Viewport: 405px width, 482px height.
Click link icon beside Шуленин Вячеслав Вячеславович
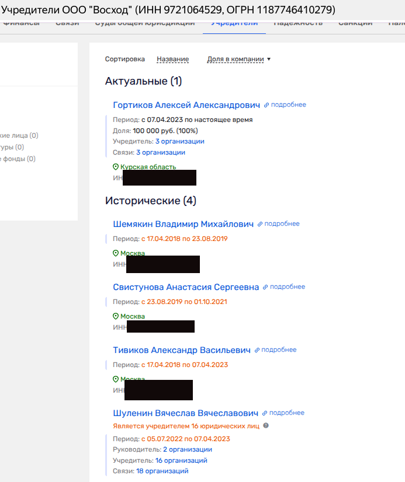(x=265, y=413)
